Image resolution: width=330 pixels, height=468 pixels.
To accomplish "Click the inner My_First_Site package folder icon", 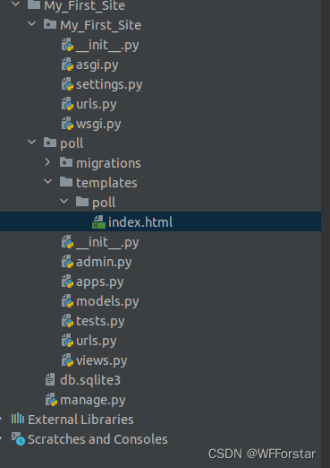I will (50, 24).
